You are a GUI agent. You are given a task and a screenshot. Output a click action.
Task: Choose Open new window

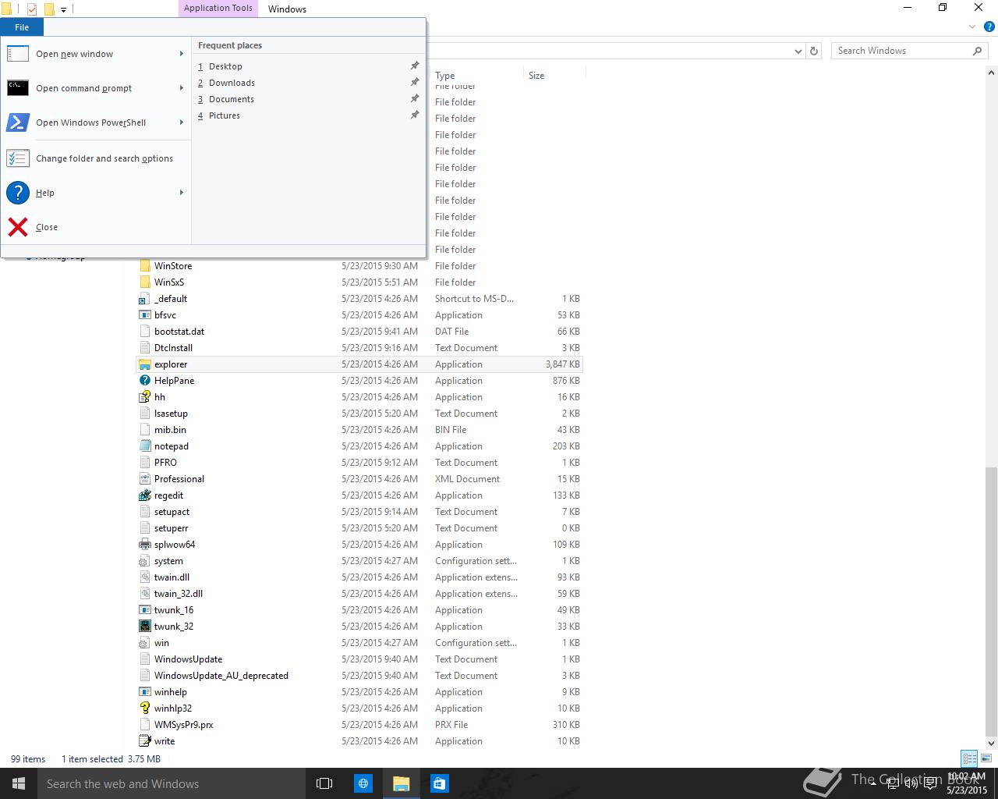(x=96, y=54)
